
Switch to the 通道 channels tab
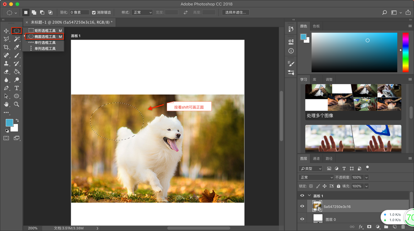pos(316,158)
